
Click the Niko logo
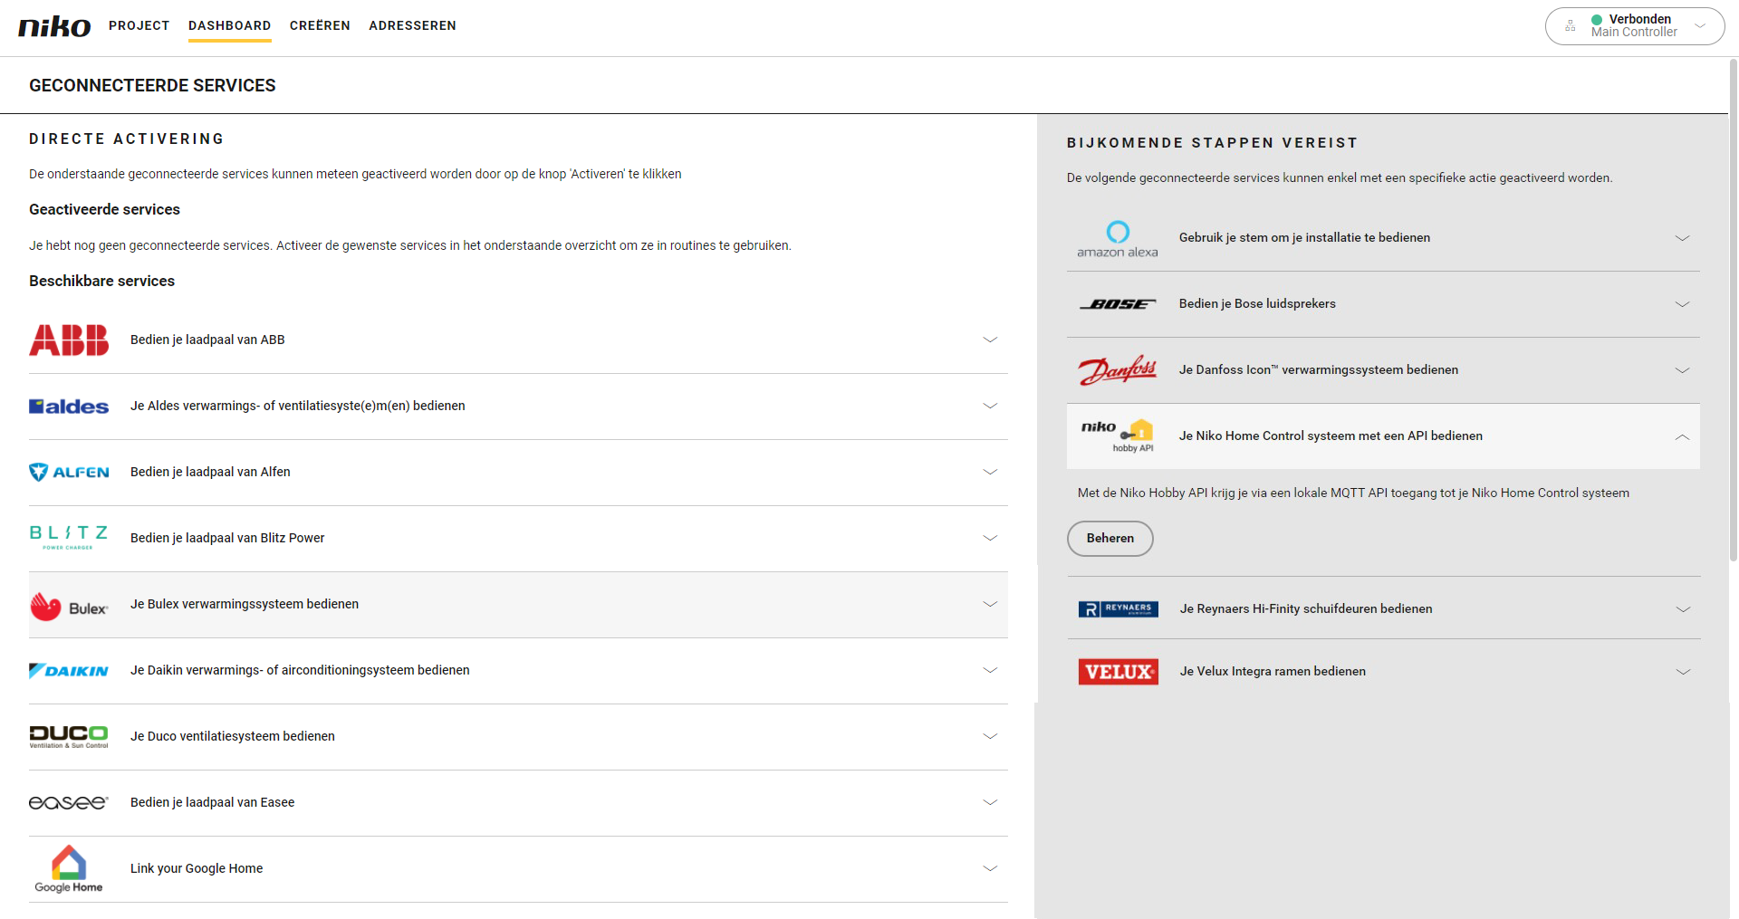54,26
